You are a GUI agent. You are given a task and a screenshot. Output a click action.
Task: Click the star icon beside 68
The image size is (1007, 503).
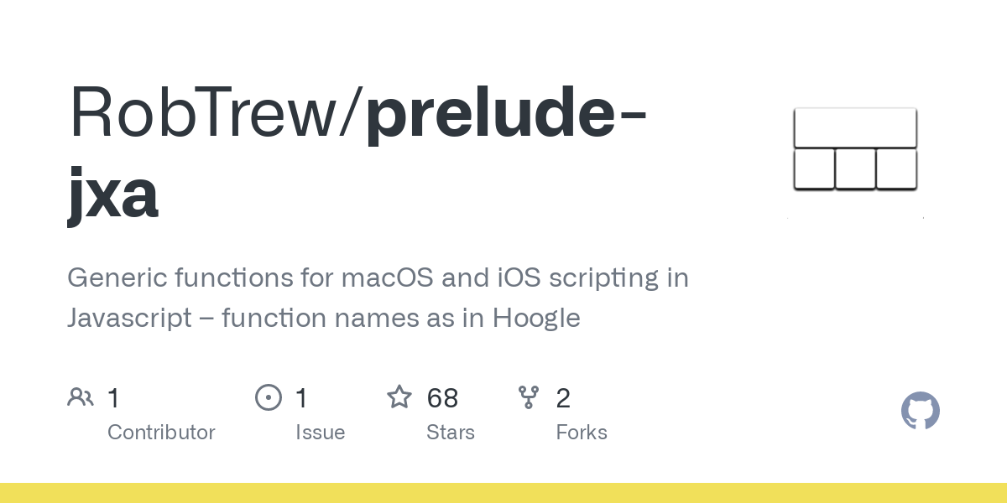(x=399, y=397)
